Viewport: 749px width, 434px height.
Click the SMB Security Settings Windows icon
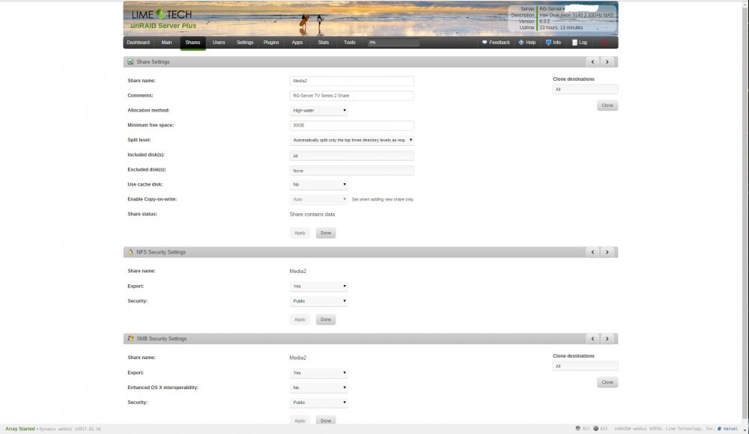pyautogui.click(x=130, y=338)
